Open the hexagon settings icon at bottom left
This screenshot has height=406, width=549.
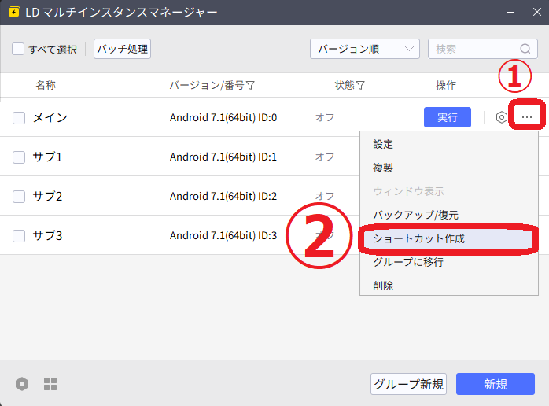22,384
